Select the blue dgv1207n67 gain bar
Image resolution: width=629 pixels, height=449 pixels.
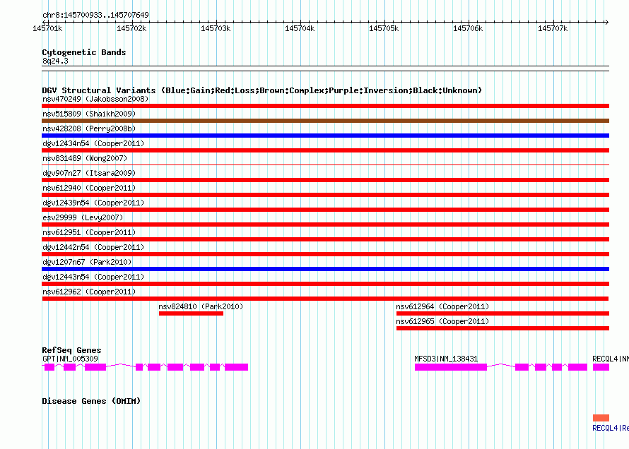[325, 269]
